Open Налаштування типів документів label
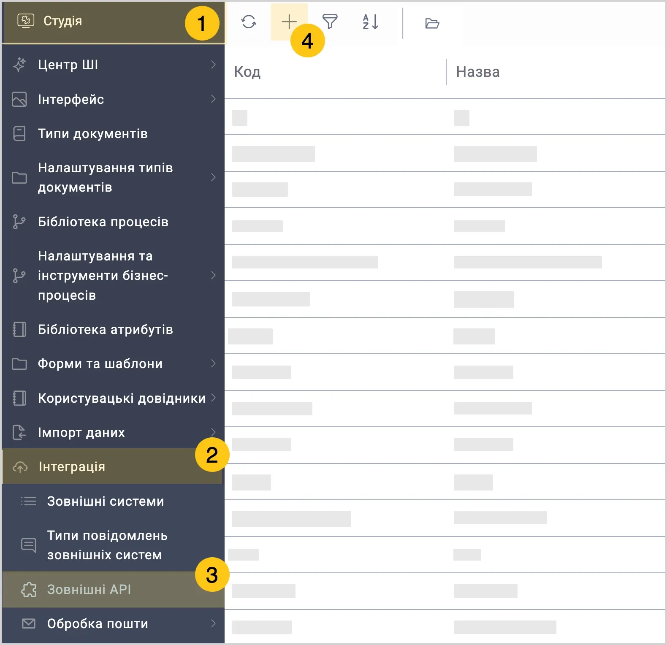667x645 pixels. click(x=106, y=178)
